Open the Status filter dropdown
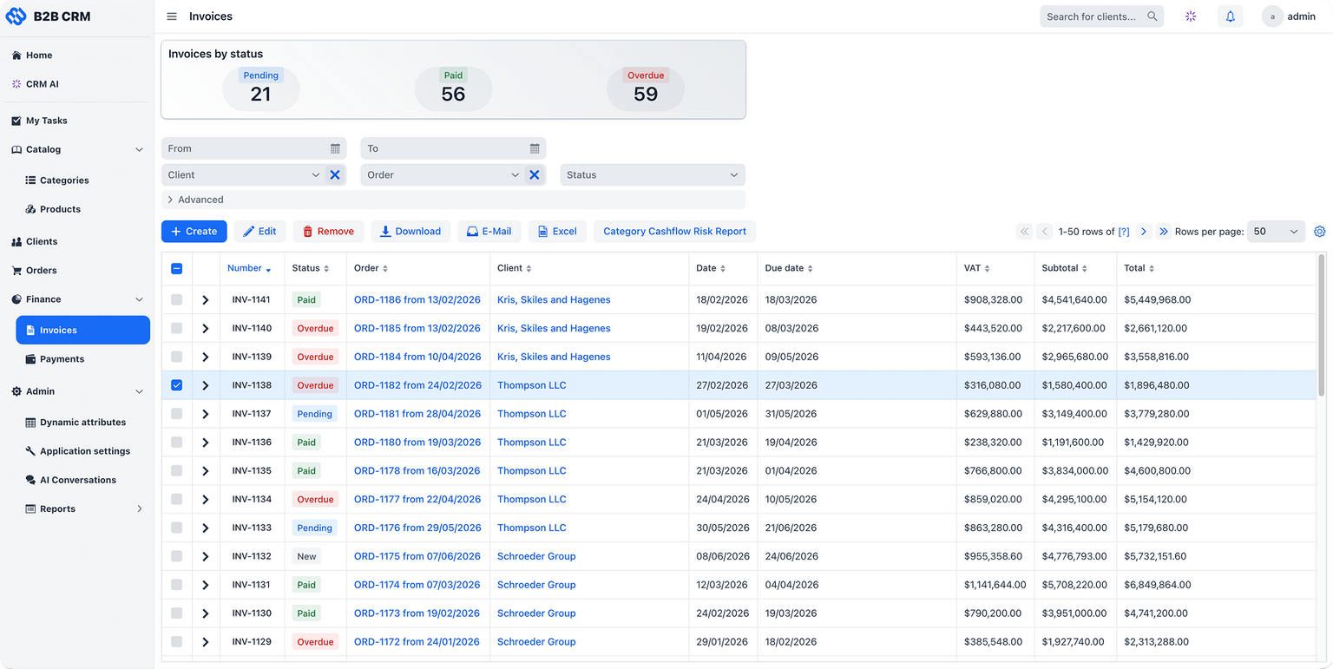This screenshot has width=1333, height=669. 653,174
